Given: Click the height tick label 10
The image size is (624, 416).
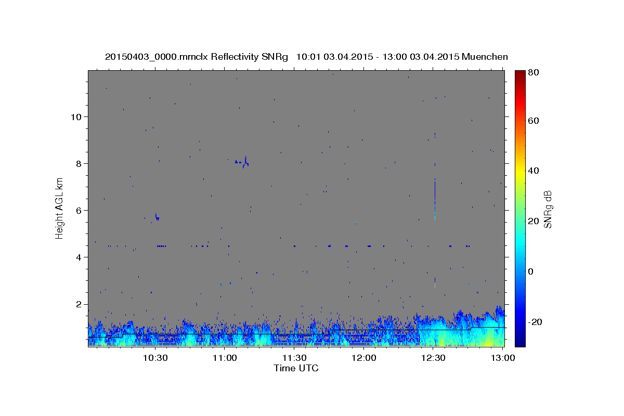Looking at the screenshot, I should click(x=75, y=116).
